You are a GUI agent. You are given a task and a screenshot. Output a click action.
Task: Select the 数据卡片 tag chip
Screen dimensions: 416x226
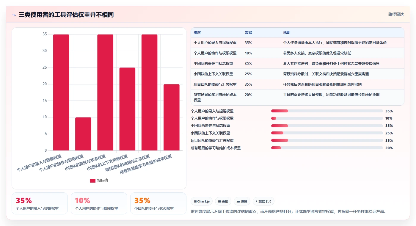tap(263, 201)
